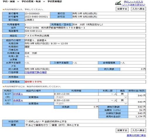Click the 入力へ戻る button above 画面の先頭に戻る
Image resolution: width=150 pixels, height=138 pixels.
click(138, 130)
